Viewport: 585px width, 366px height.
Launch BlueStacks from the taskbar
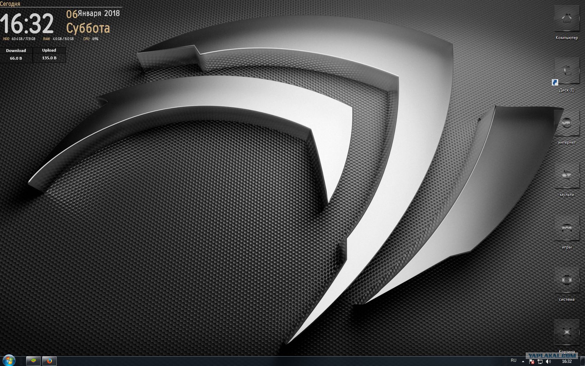(33, 361)
